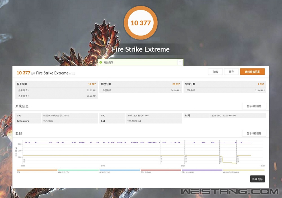Toggle the purple CPU frequency (MHz) legend
282x198 pixels.
(202, 170)
